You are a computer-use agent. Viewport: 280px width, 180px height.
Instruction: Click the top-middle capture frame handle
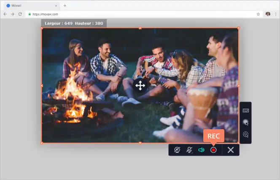pyautogui.click(x=140, y=28)
